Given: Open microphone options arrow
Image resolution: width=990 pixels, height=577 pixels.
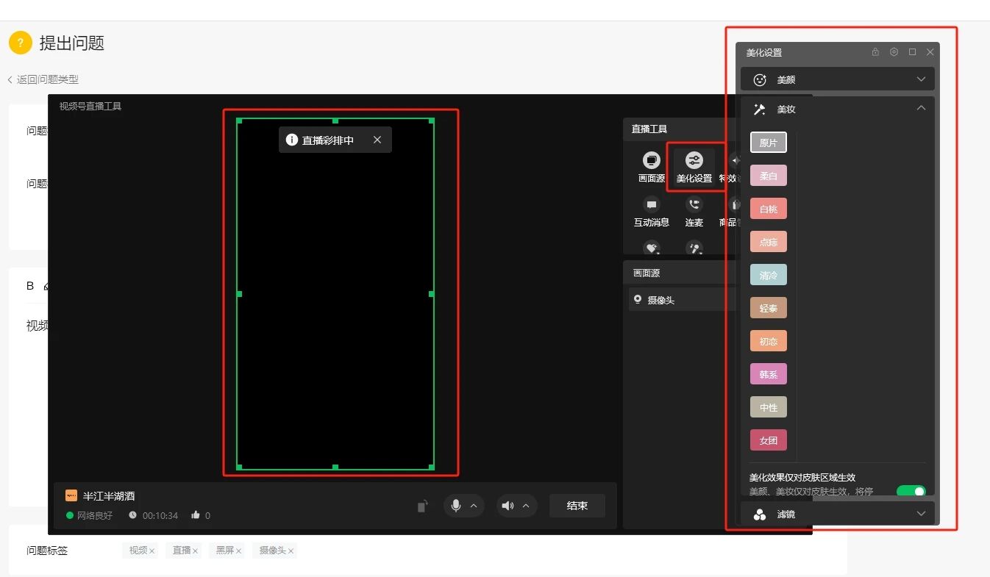Looking at the screenshot, I should pos(474,506).
